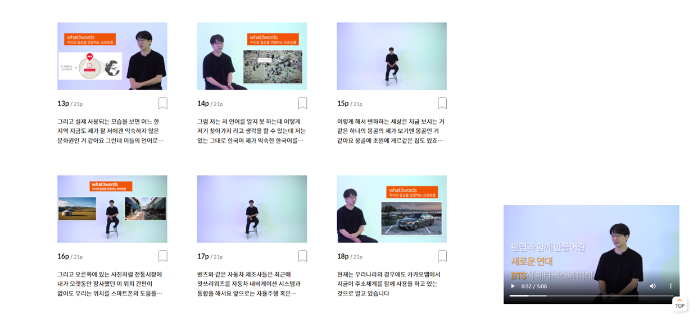The image size is (698, 319).
Task: Open 18p thumbnail showing the car
Action: pos(392,209)
